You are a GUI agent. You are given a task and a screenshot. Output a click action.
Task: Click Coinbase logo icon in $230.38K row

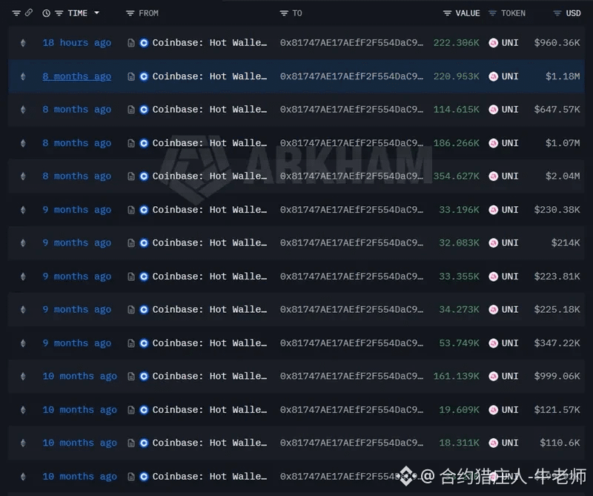(x=144, y=210)
